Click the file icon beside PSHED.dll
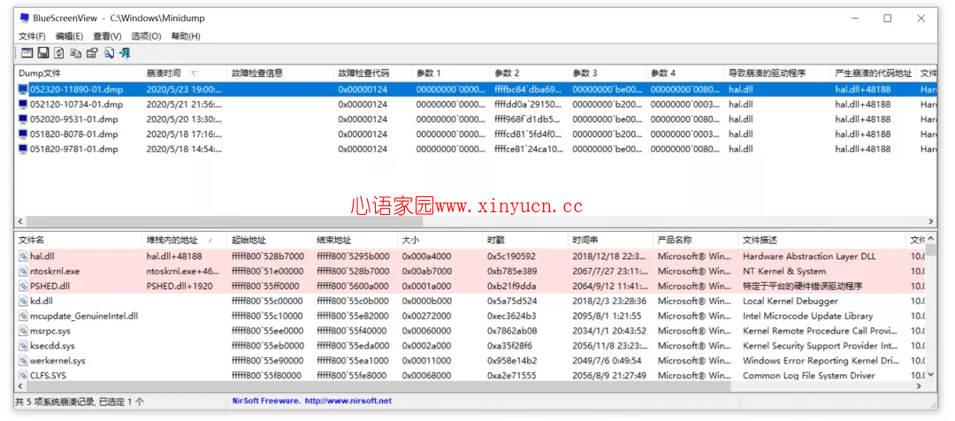 coord(23,287)
